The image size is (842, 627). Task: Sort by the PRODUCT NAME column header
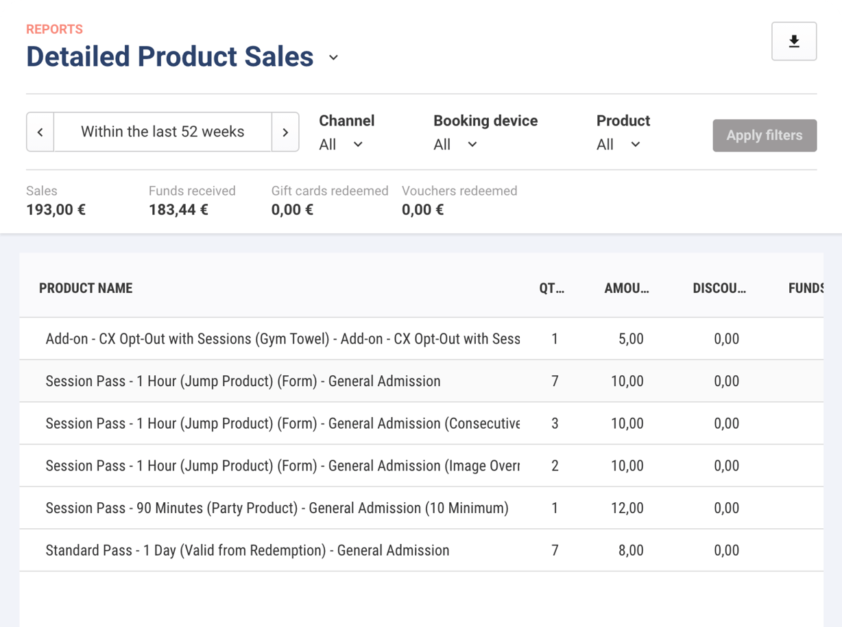tap(86, 288)
